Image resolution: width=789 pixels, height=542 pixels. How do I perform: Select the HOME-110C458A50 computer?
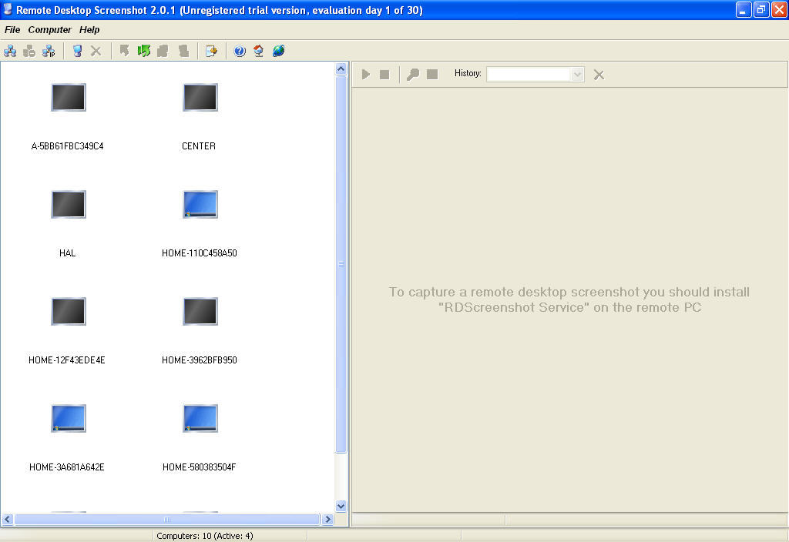[x=200, y=204]
